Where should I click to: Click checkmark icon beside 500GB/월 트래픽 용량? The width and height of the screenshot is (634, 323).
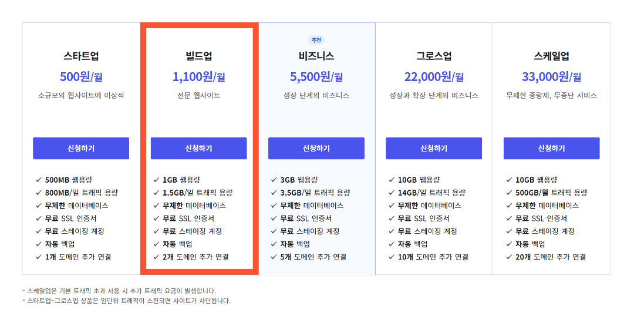tap(509, 193)
